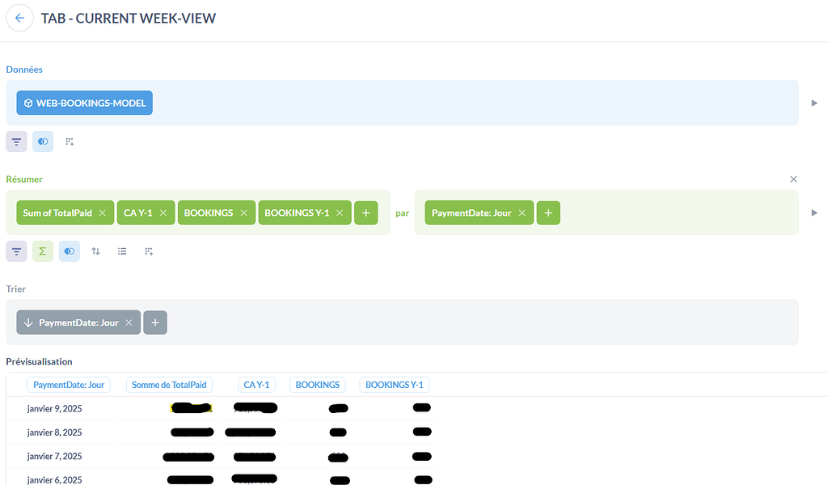Screen dimensions: 828x485
Task: Edit the CA Y-1 metric
Action: [x=137, y=213]
